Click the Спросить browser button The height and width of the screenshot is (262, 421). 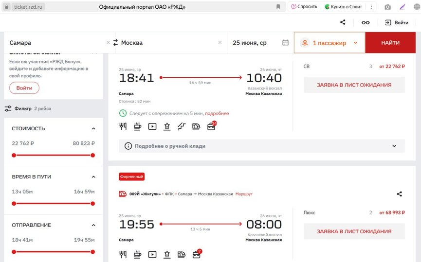(x=304, y=7)
